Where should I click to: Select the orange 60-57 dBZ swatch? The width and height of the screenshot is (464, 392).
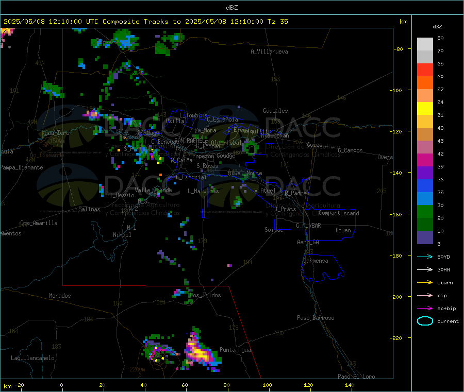[425, 83]
